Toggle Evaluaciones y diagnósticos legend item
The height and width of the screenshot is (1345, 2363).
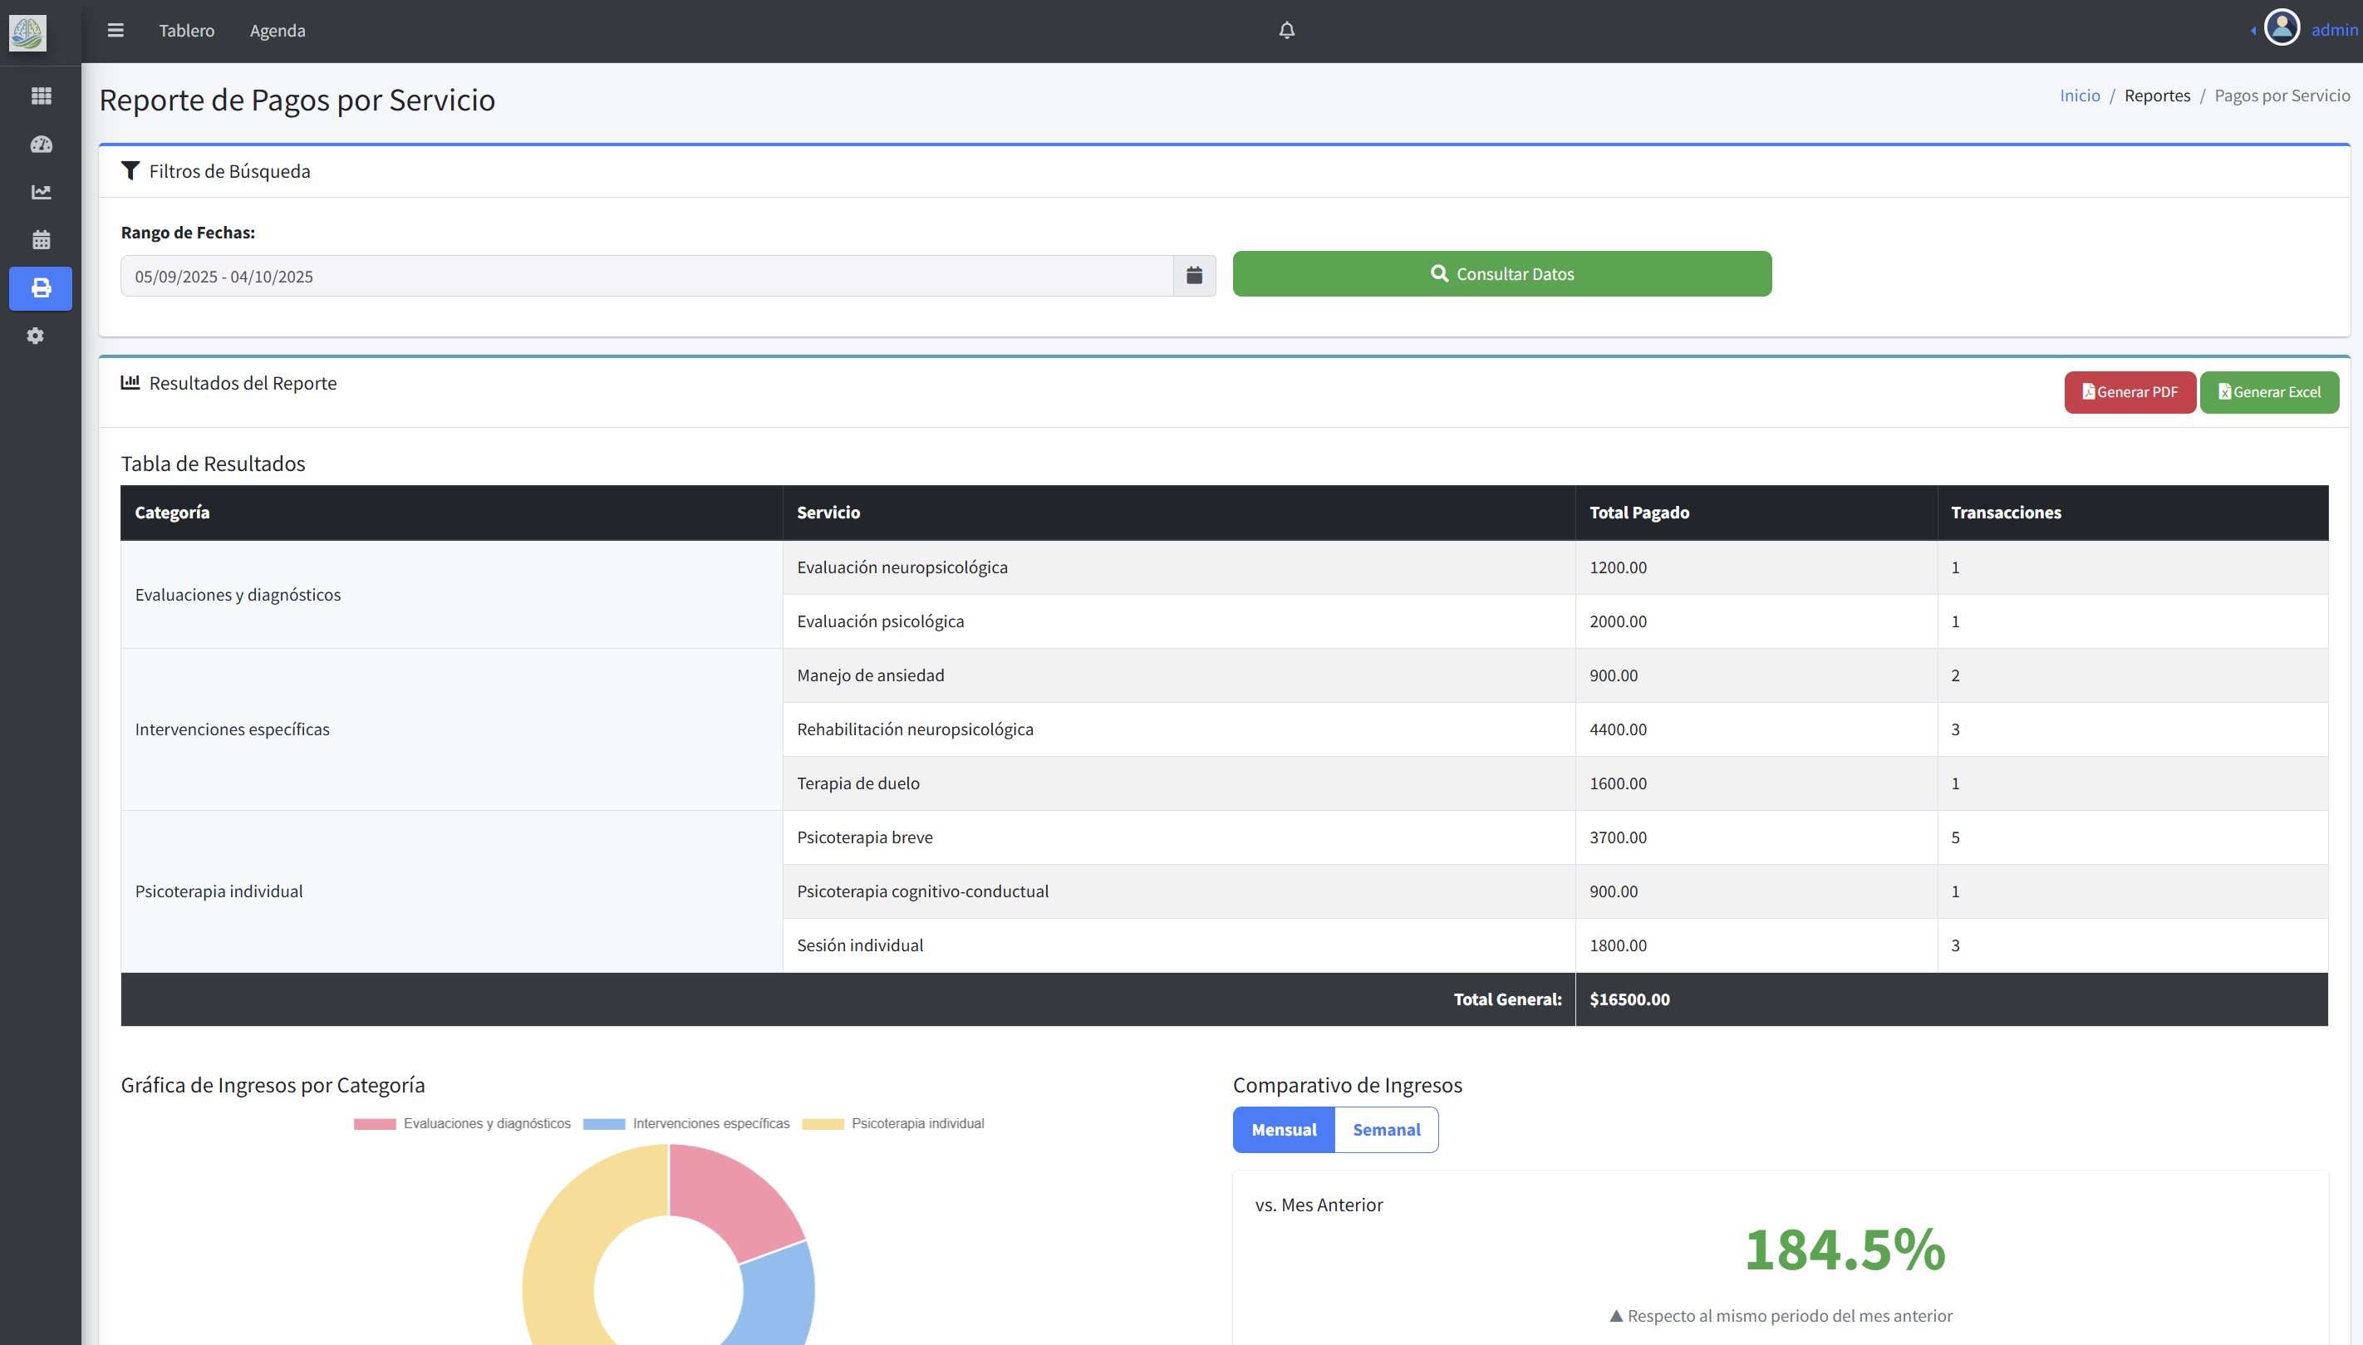click(x=486, y=1123)
